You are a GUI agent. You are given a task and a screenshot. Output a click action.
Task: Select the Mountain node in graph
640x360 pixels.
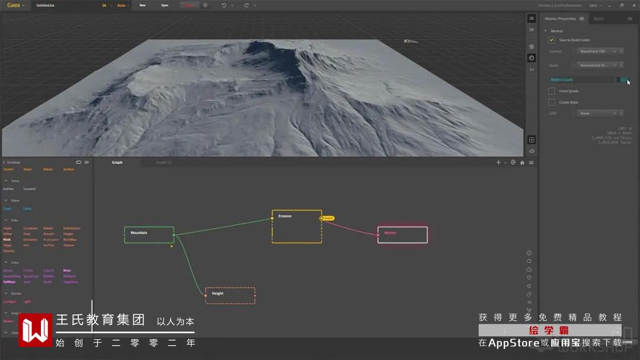(x=149, y=235)
